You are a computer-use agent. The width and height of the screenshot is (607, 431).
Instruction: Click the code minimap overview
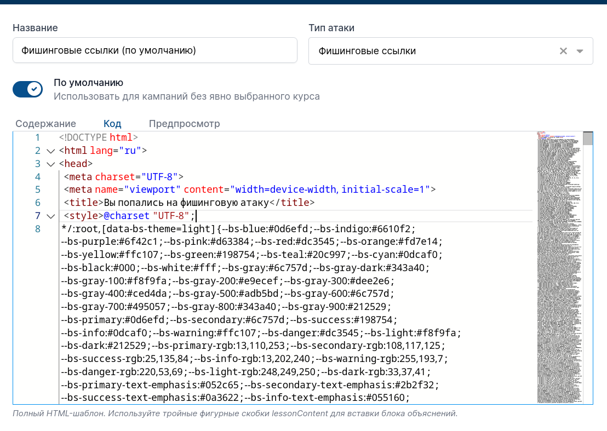[559, 268]
